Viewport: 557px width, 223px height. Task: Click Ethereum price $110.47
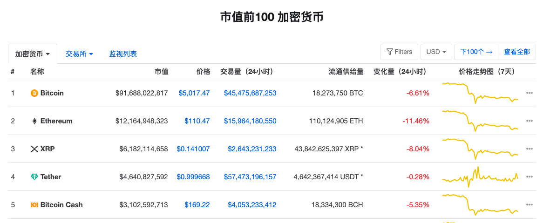coord(197,121)
